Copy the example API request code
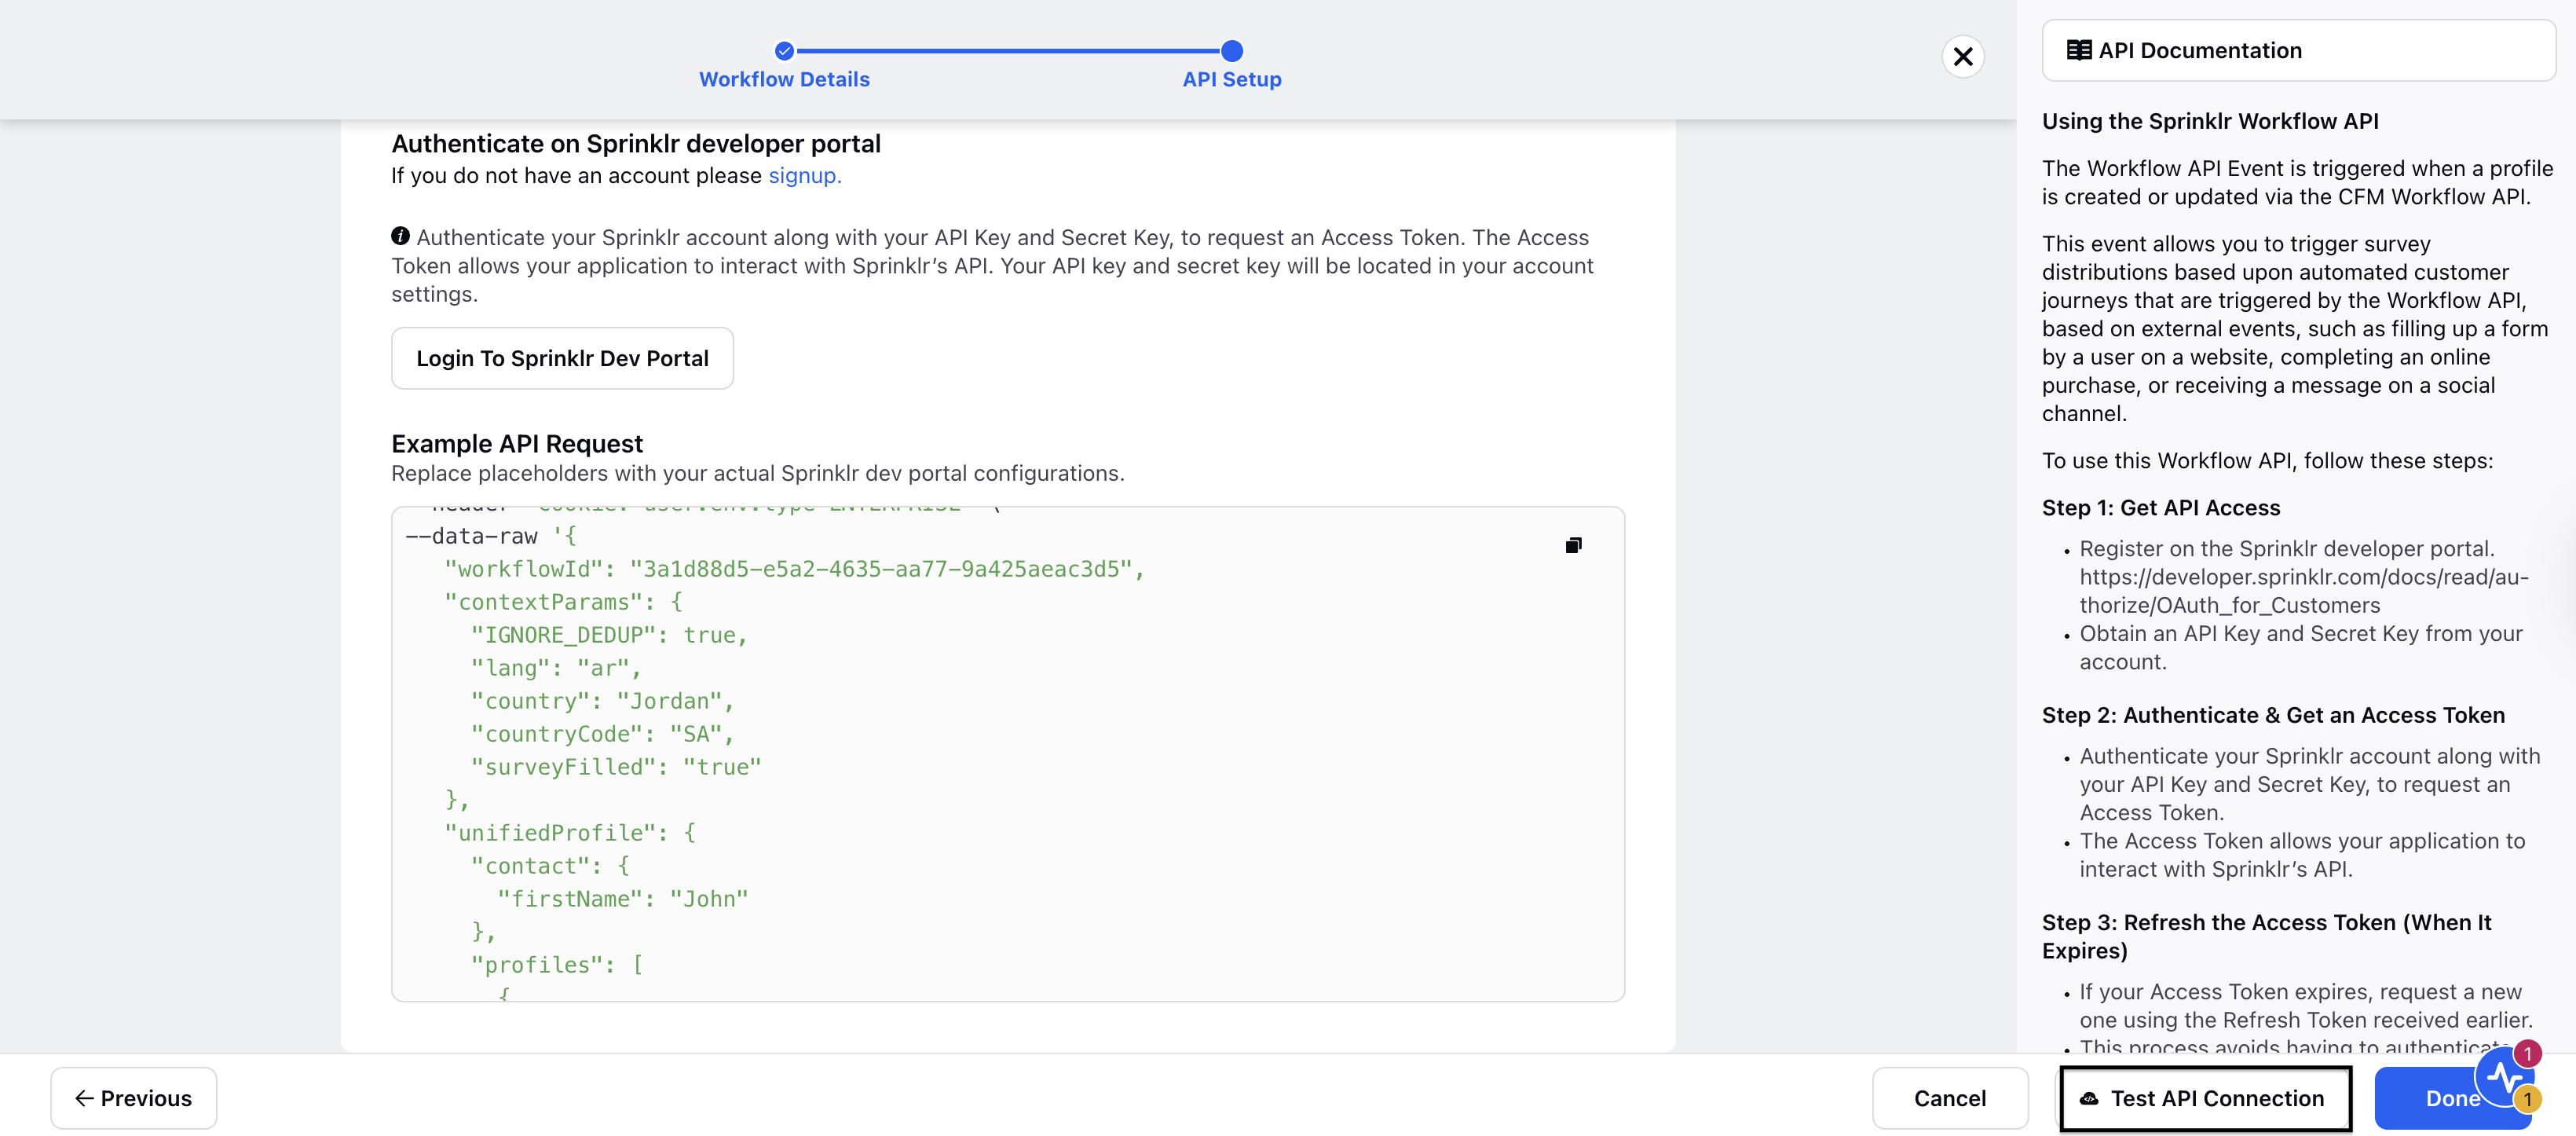The image size is (2576, 1136). point(1573,545)
